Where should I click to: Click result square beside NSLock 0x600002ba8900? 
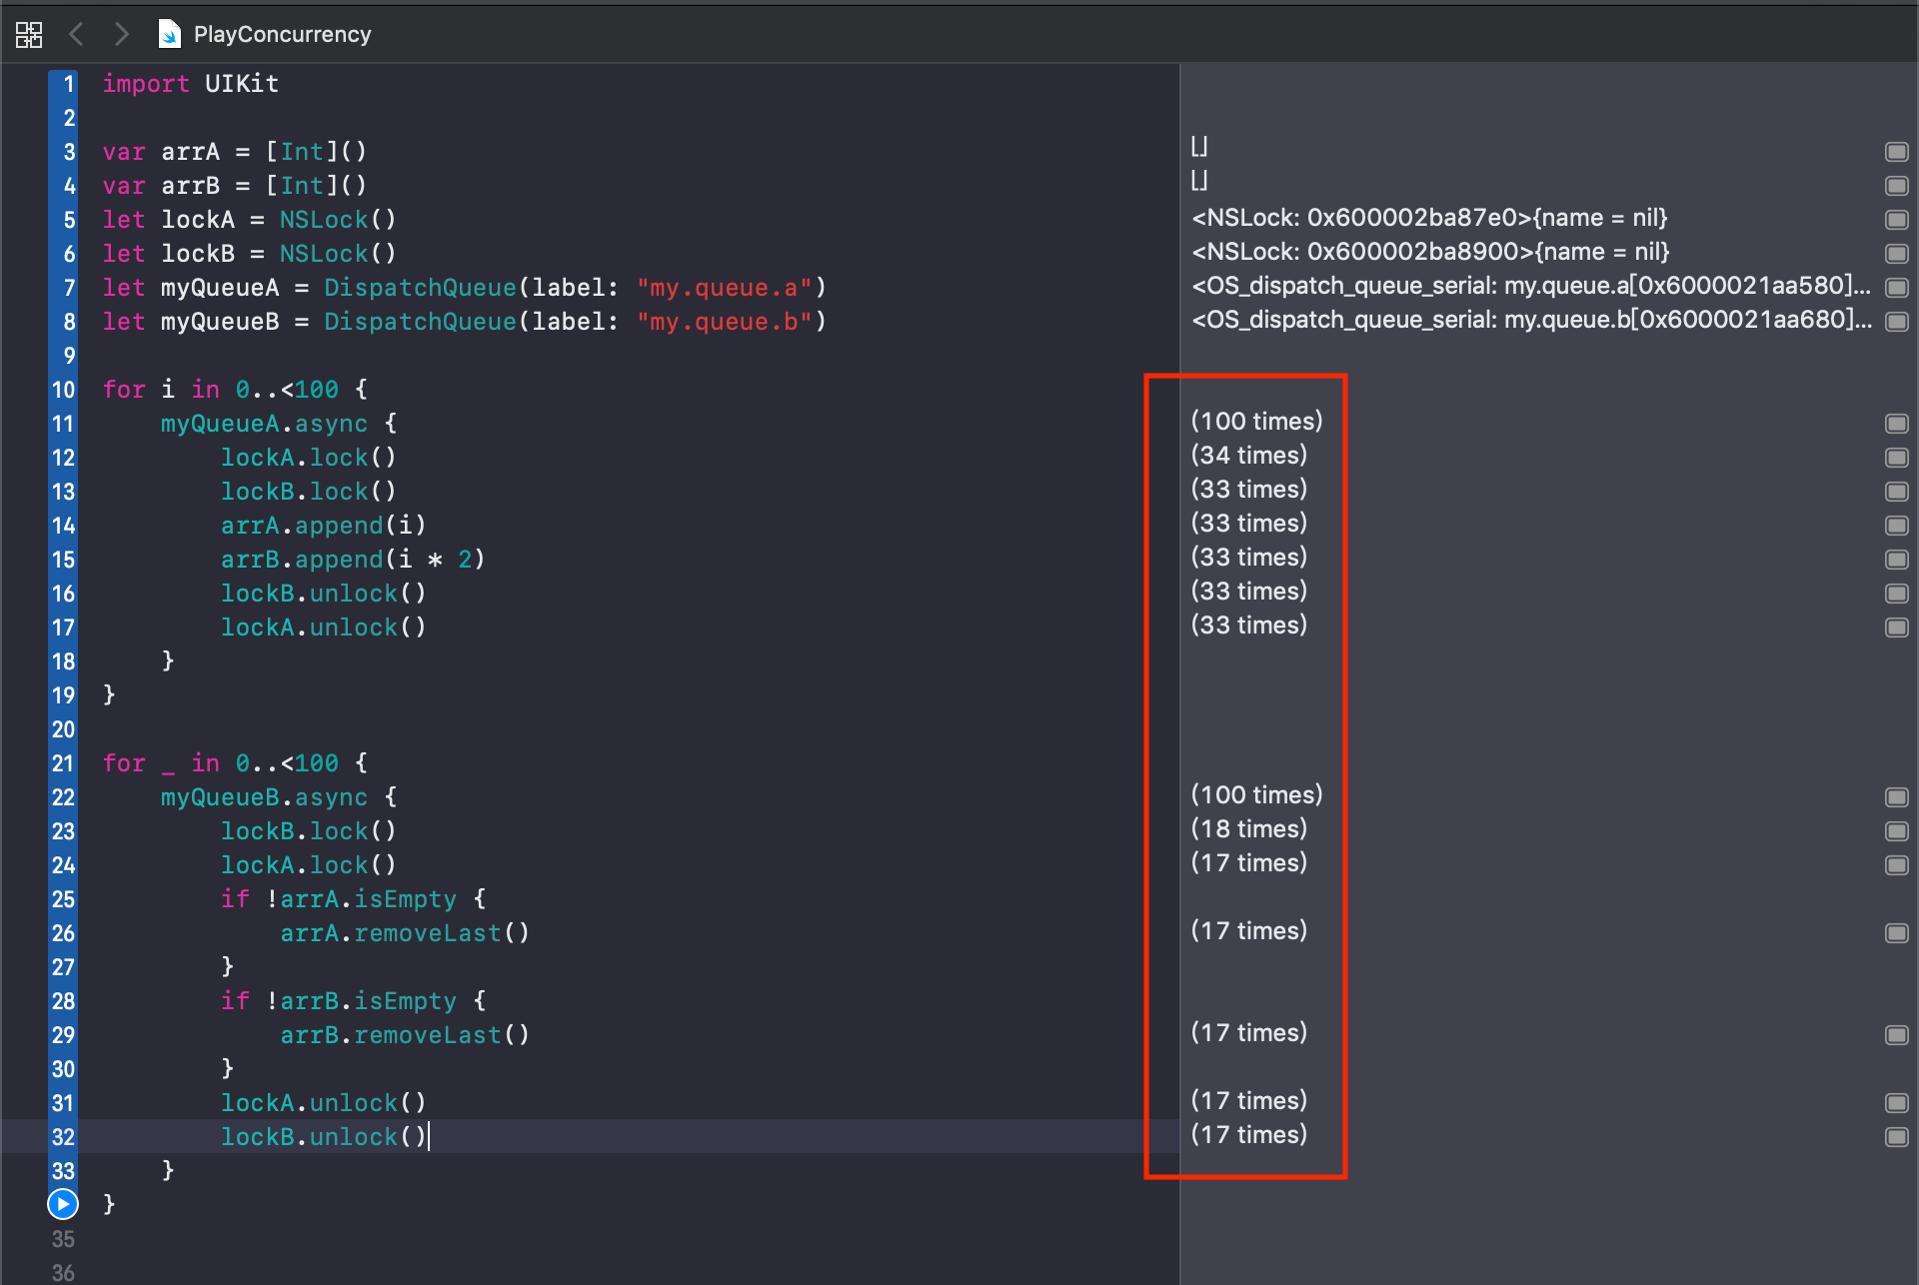point(1897,253)
